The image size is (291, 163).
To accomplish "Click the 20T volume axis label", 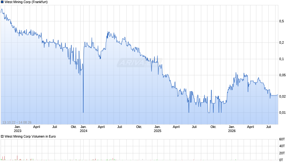I will [x=282, y=153].
